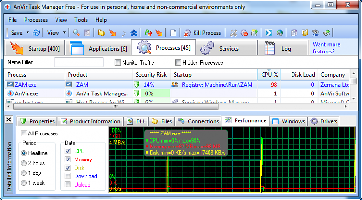Viewport: 362px width, 200px height.
Task: Switch to the Services tab
Action: (227, 48)
